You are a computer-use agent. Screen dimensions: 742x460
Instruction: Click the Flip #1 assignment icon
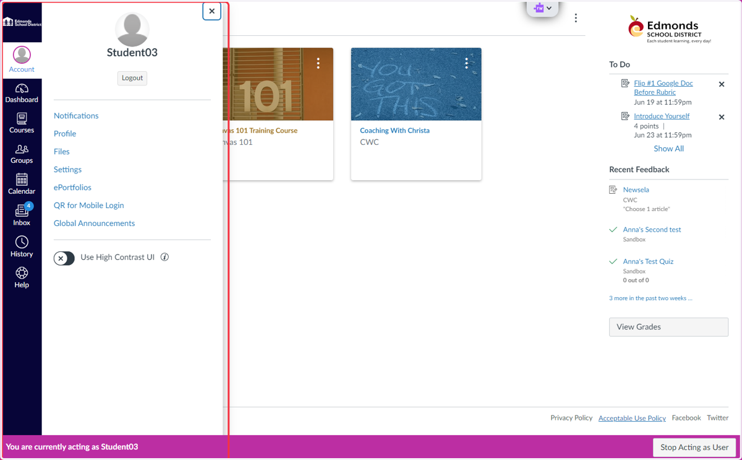[x=625, y=83]
